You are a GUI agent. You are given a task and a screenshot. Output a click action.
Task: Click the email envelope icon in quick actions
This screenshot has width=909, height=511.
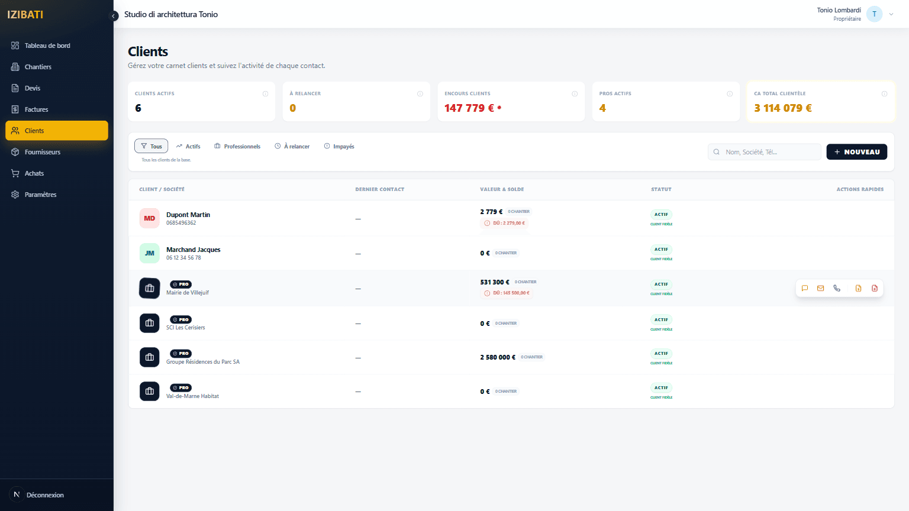point(821,289)
